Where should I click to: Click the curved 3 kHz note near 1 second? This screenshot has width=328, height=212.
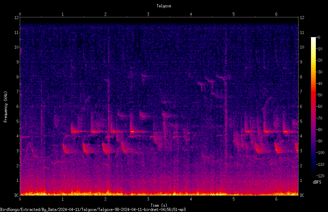point(66,149)
